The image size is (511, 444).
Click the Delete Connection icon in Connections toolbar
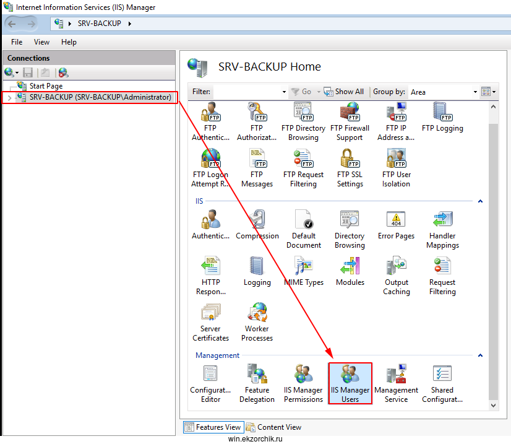pyautogui.click(x=63, y=72)
